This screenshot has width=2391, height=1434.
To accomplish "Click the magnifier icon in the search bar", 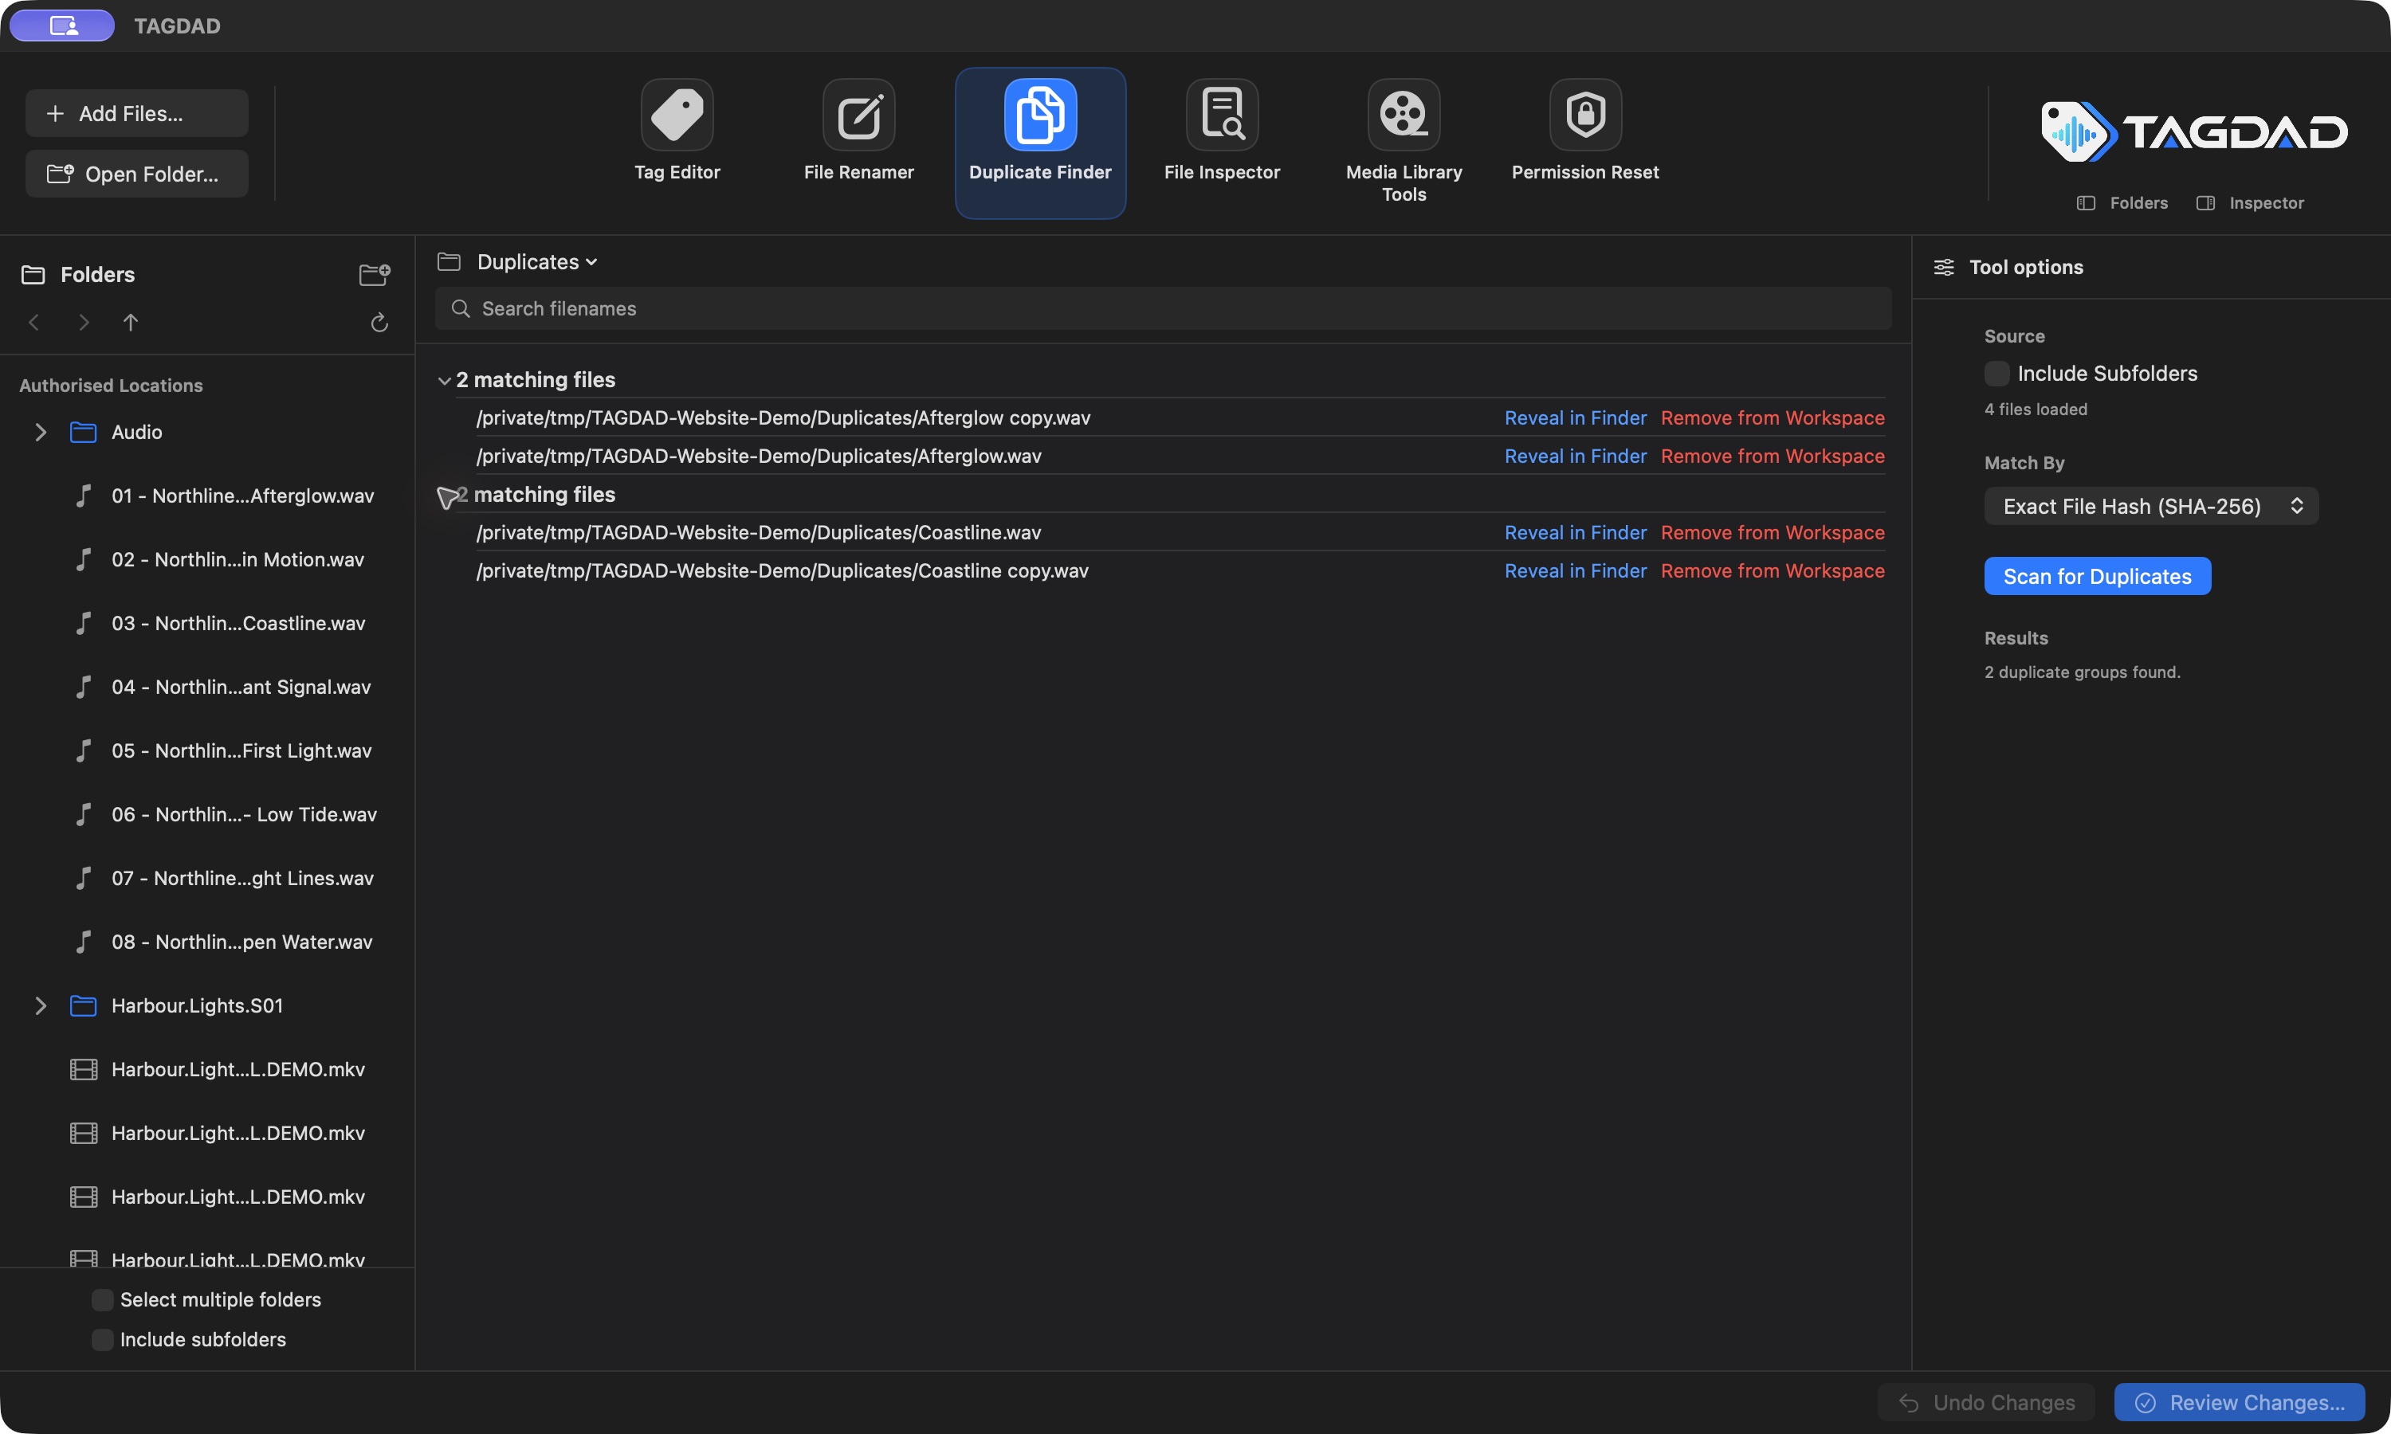I will (x=461, y=308).
